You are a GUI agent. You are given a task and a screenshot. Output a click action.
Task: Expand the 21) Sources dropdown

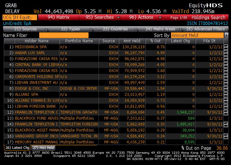click(x=46, y=29)
